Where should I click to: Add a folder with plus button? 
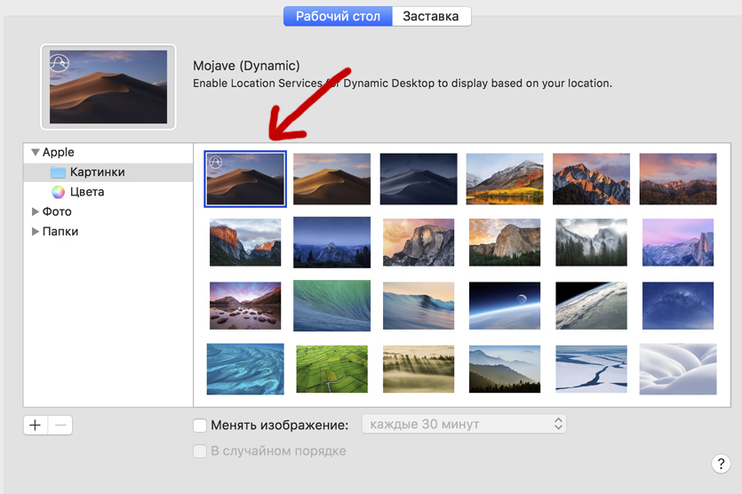(36, 425)
